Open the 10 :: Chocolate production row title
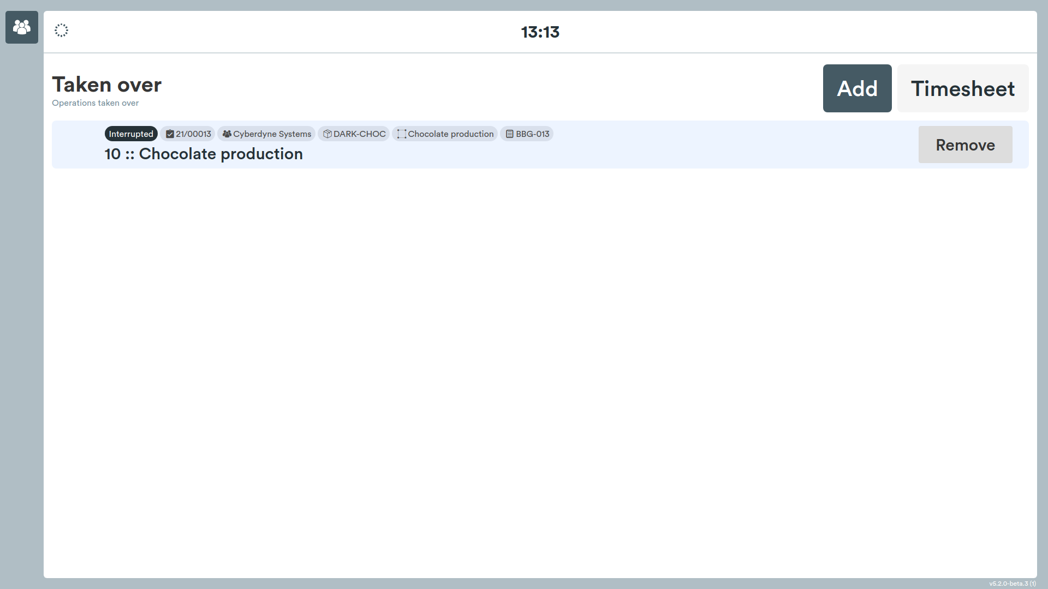 tap(204, 154)
